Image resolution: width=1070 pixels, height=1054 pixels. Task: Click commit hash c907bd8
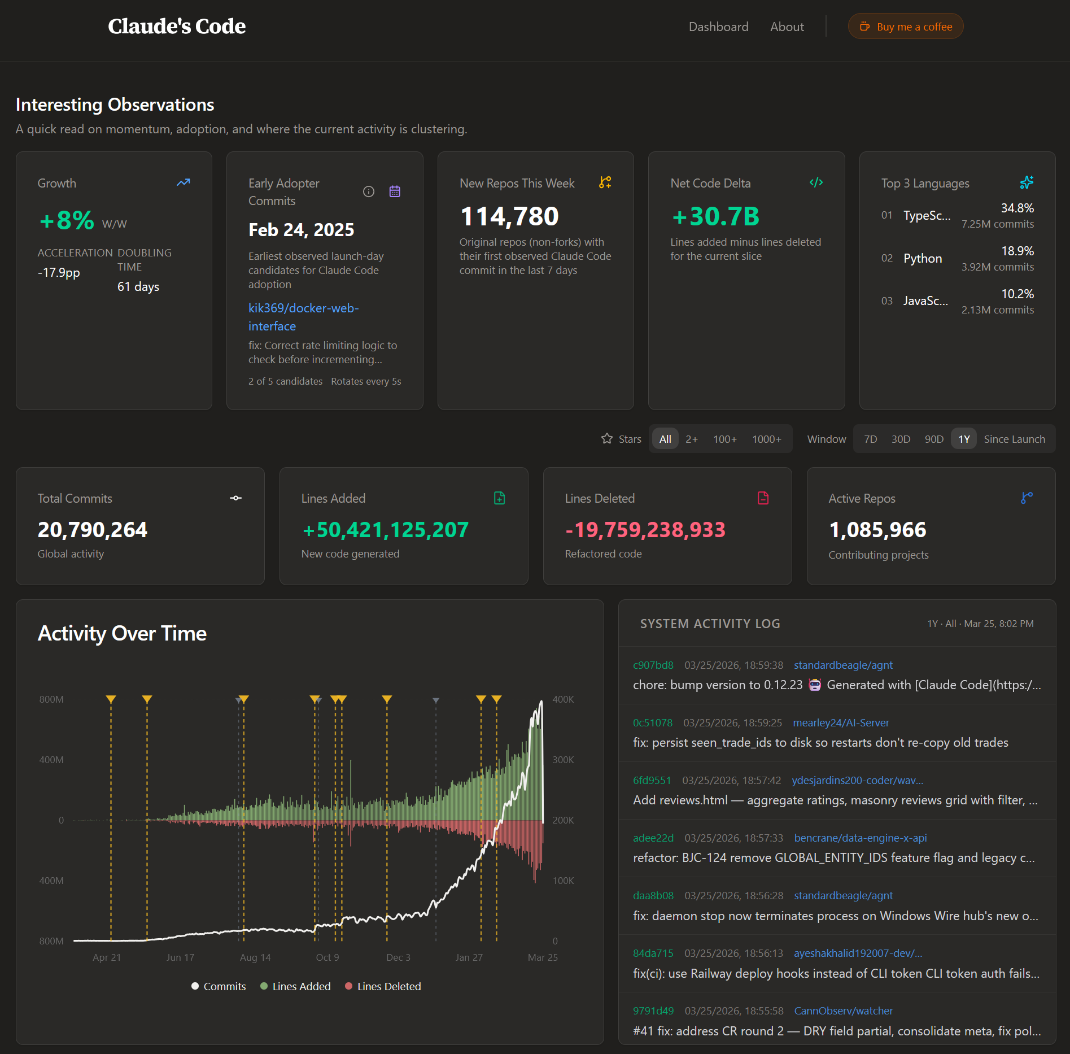point(653,665)
